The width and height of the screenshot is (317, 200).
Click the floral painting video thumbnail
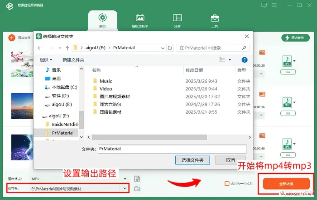tap(22, 64)
